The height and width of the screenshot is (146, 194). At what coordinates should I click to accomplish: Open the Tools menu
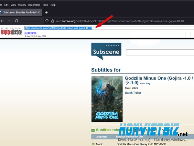45,5
